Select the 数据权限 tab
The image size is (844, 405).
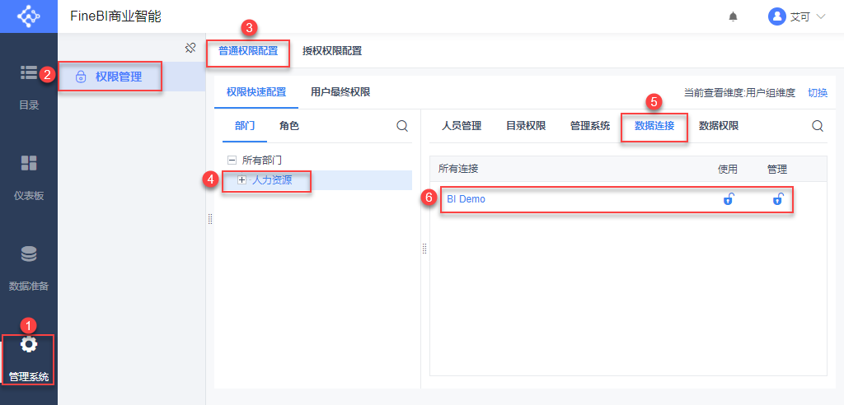[719, 126]
